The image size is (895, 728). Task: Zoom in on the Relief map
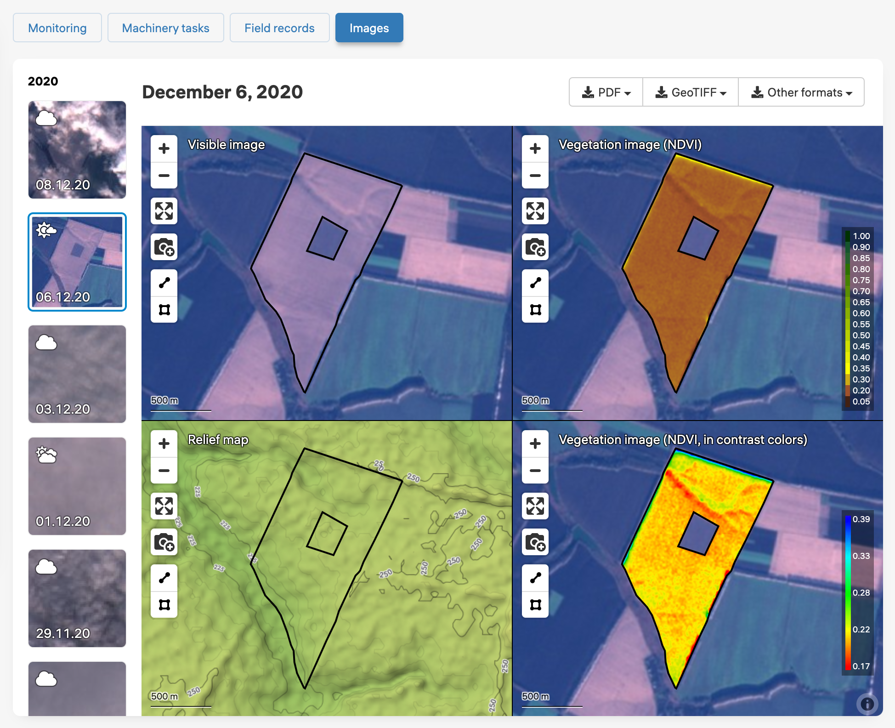click(x=164, y=444)
